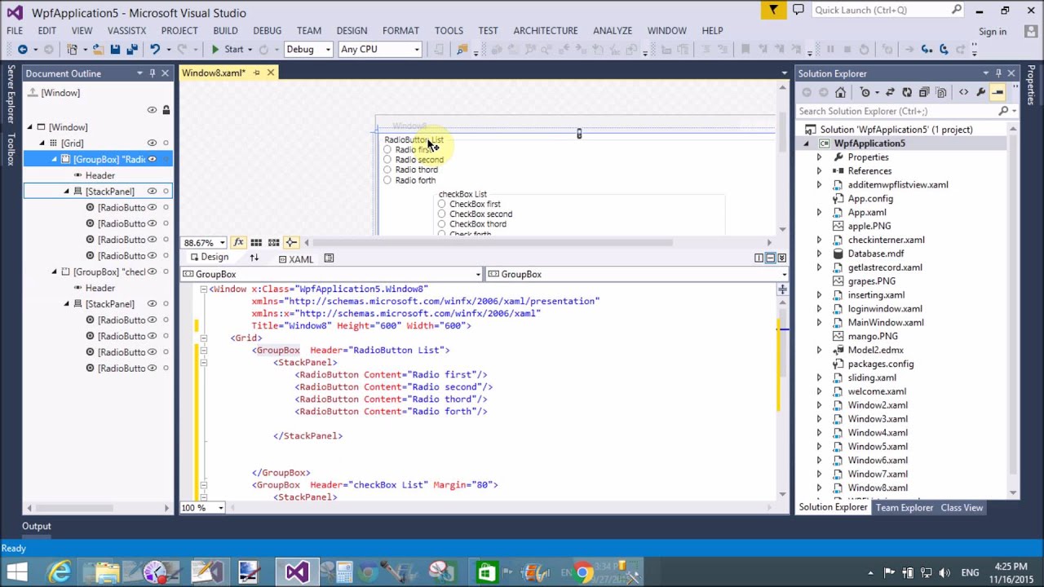Click the Save All toolbar icon
This screenshot has height=587, width=1044.
coord(131,49)
